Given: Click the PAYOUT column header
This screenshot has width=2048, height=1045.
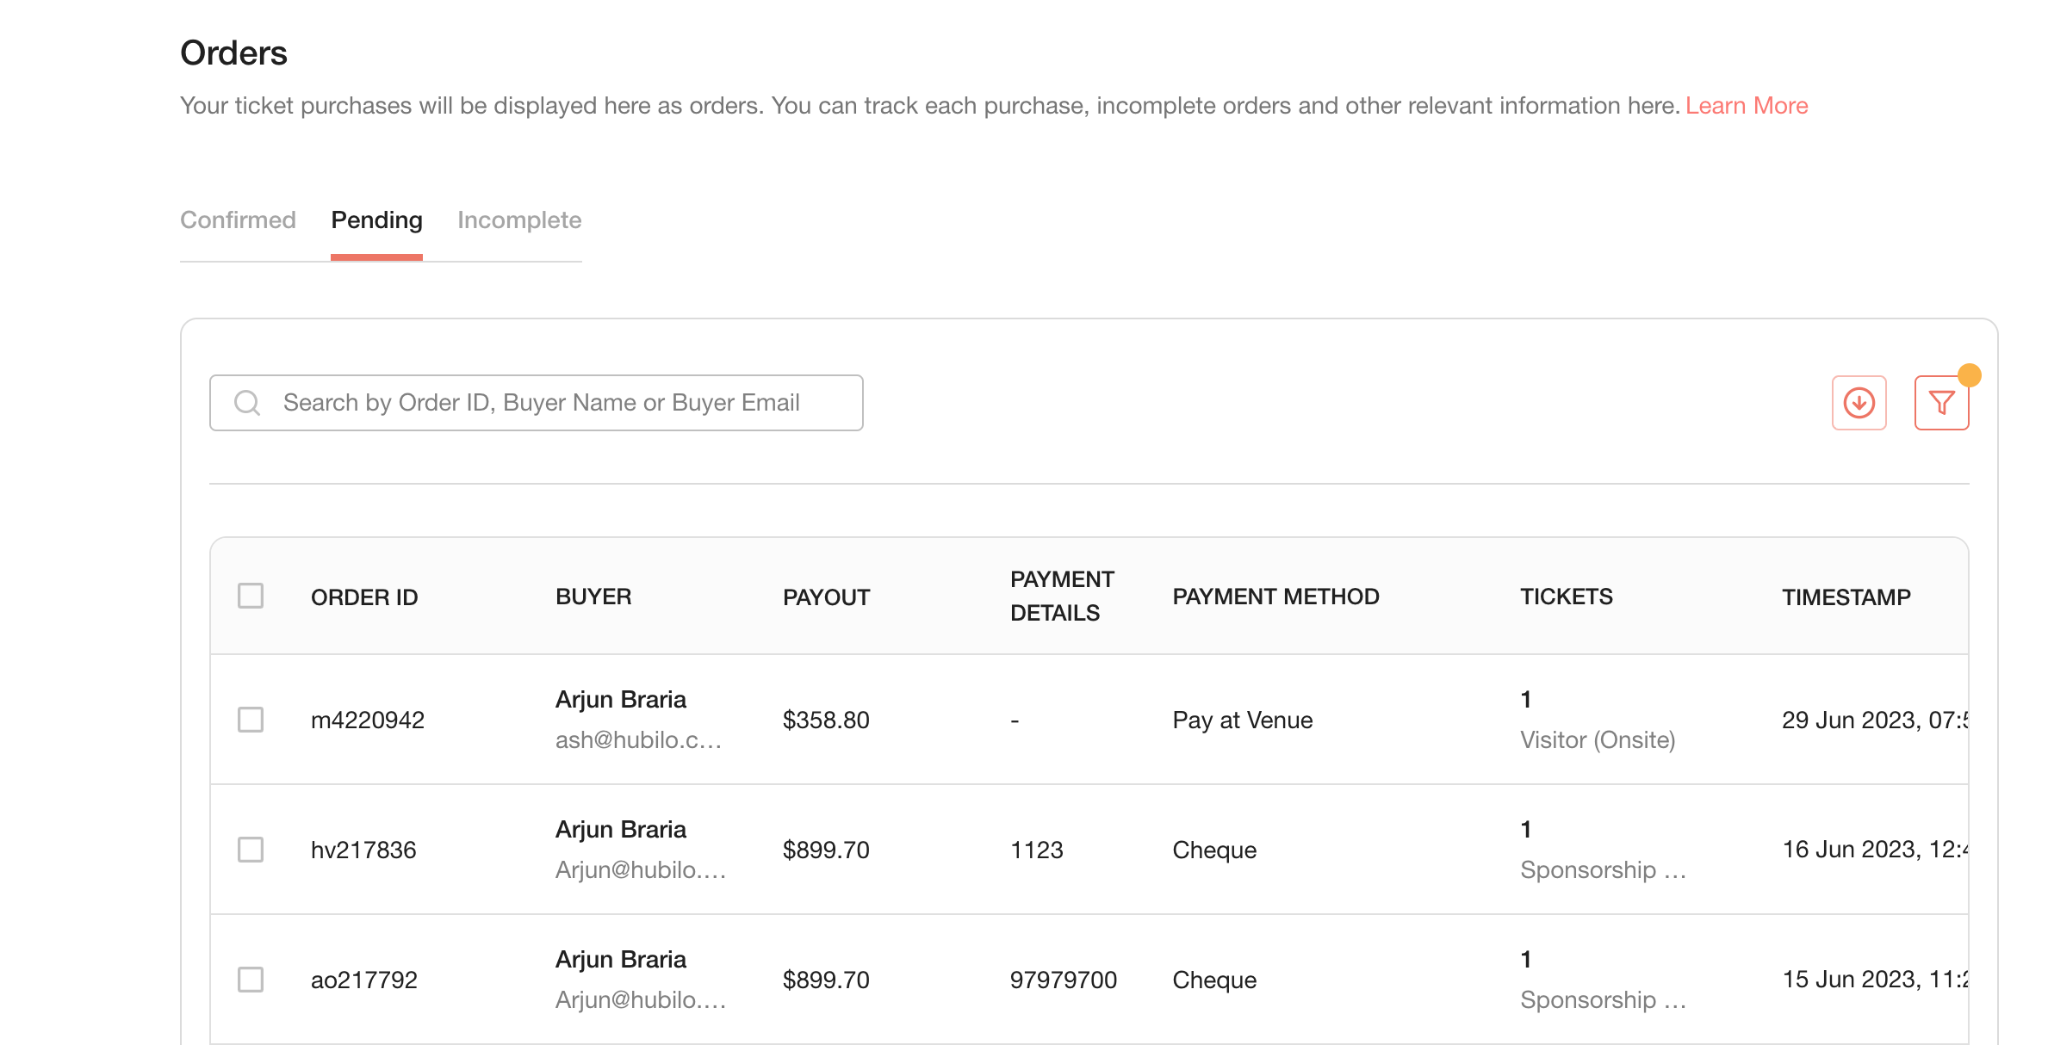Looking at the screenshot, I should pos(826,597).
